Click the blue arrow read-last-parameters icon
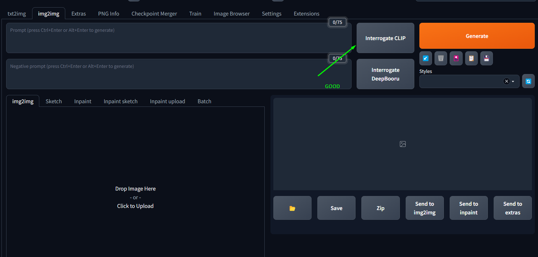 tap(426, 58)
